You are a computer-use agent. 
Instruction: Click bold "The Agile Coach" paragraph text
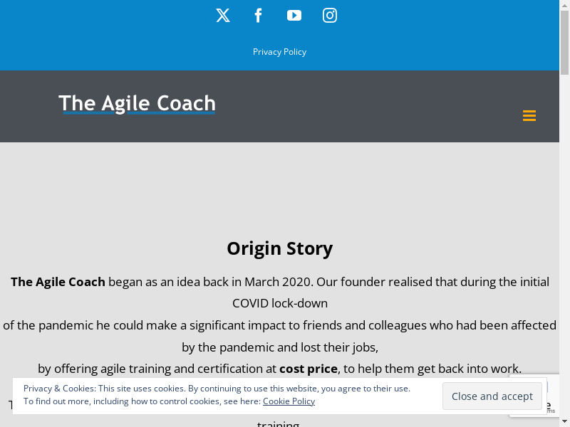(x=58, y=282)
